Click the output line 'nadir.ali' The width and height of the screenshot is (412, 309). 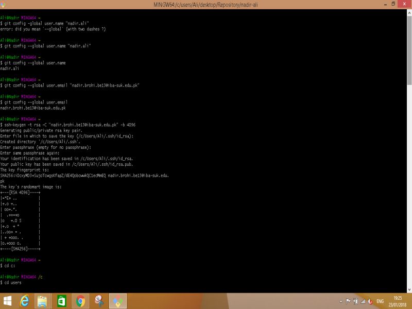click(9, 68)
